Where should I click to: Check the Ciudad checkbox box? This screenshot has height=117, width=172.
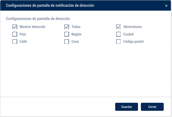[x=119, y=34]
